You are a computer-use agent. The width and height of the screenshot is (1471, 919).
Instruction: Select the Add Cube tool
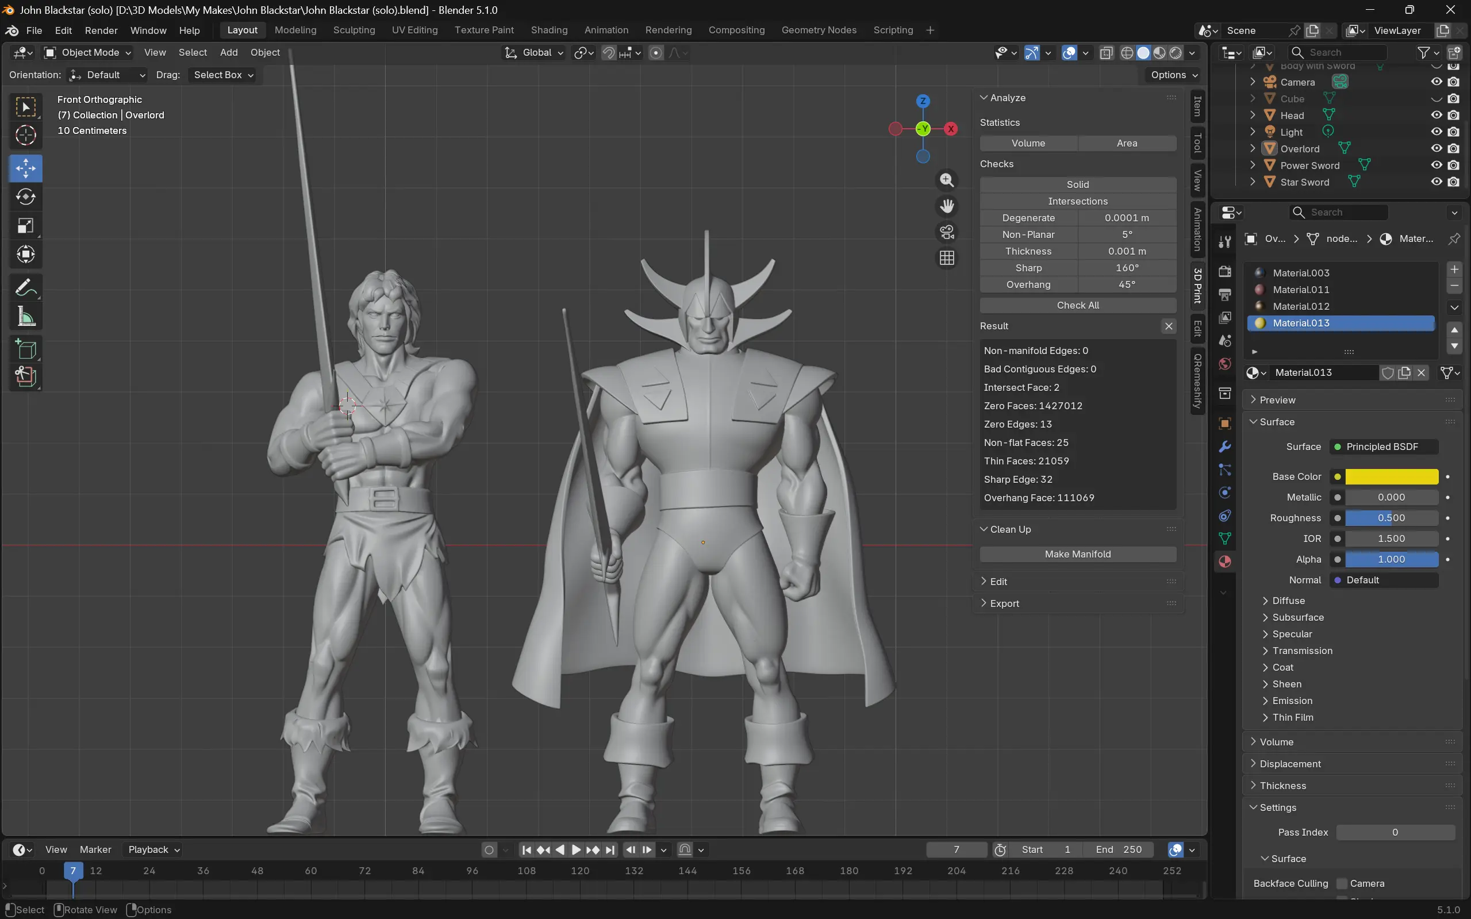25,349
